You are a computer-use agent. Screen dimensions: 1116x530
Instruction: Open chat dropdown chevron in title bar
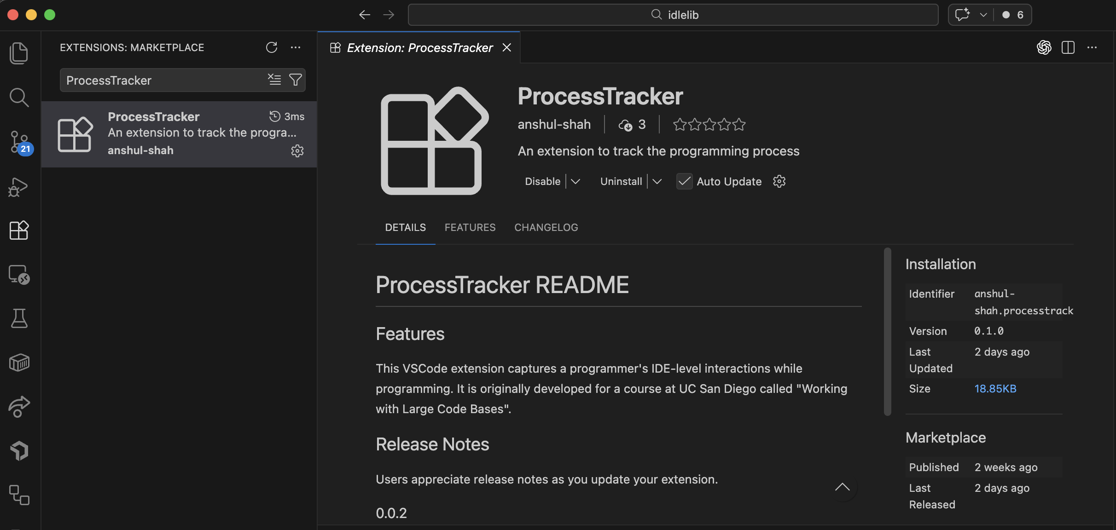click(x=983, y=15)
